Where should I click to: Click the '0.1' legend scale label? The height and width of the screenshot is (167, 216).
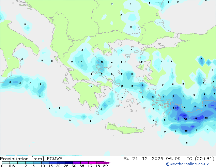(x=4, y=166)
